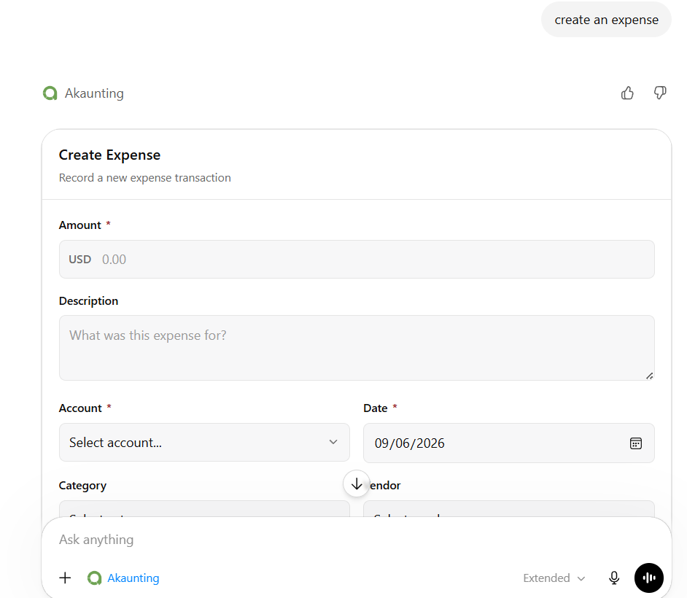687x598 pixels.
Task: Open the Select account dropdown
Action: pyautogui.click(x=204, y=443)
